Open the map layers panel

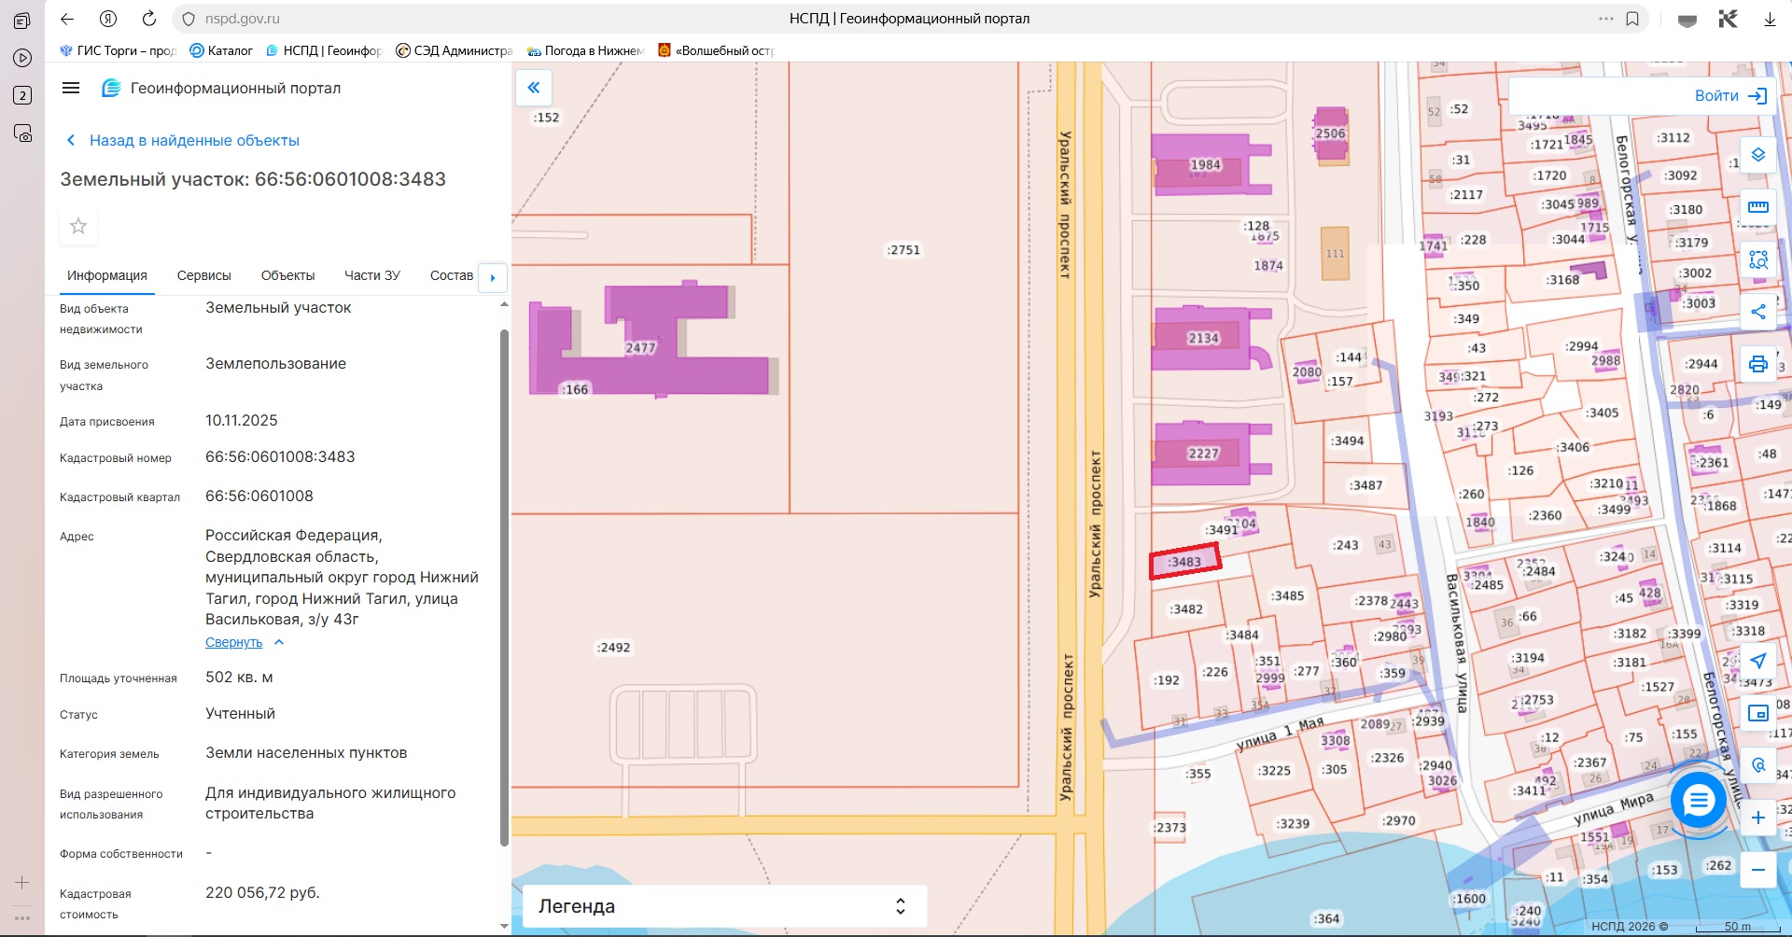tap(1757, 155)
